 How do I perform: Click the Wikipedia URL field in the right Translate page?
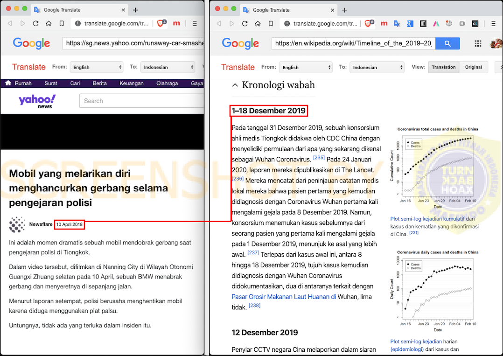pos(354,43)
